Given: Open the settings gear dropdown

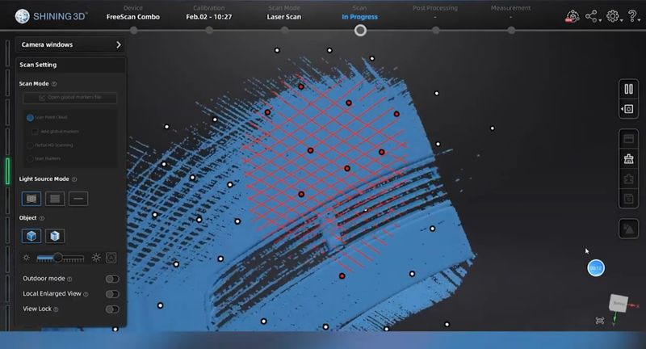Looking at the screenshot, I should pyautogui.click(x=614, y=15).
